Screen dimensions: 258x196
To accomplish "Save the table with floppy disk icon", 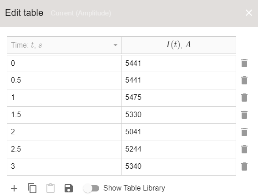I will (x=69, y=188).
